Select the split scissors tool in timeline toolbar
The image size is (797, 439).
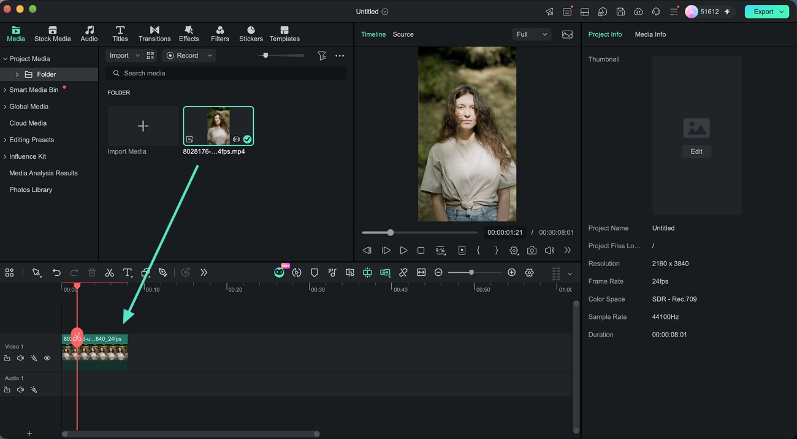(x=109, y=273)
